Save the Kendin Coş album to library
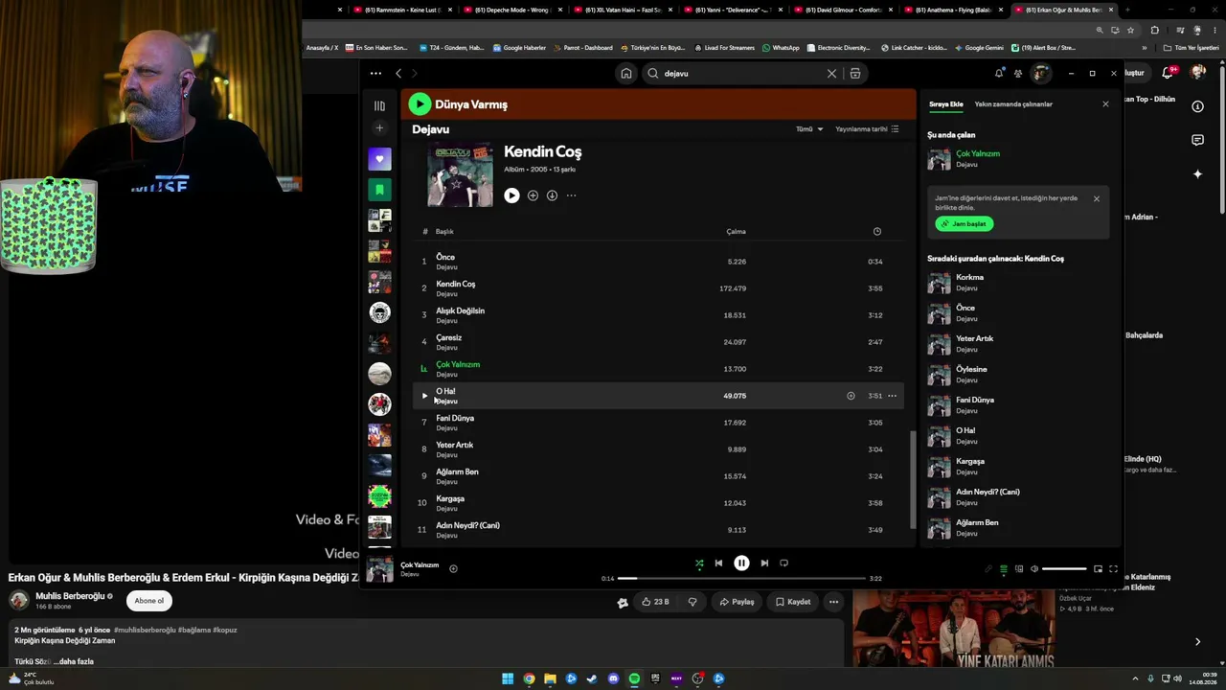Viewport: 1226px width, 690px height. (533, 195)
